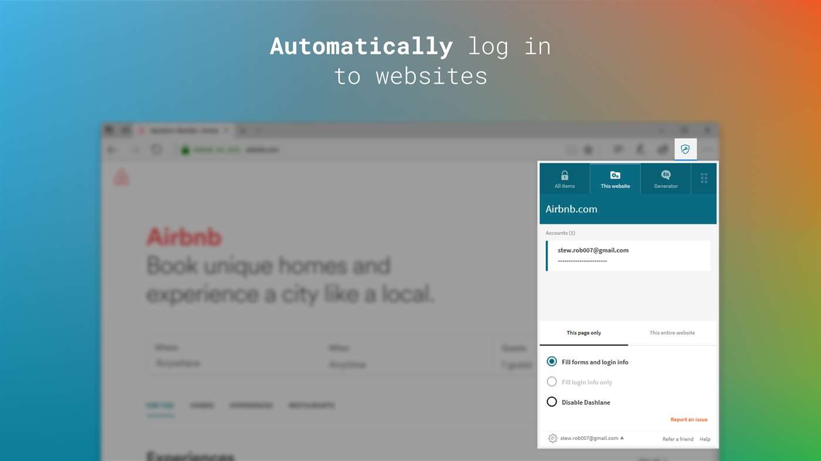Screen dimensions: 821x461
Task: Switch to This page only tab
Action: tap(584, 333)
